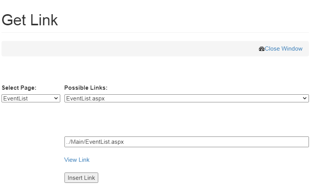Click the Possible Links dropdown chevron
Image resolution: width=317 pixels, height=189 pixels.
click(x=305, y=99)
